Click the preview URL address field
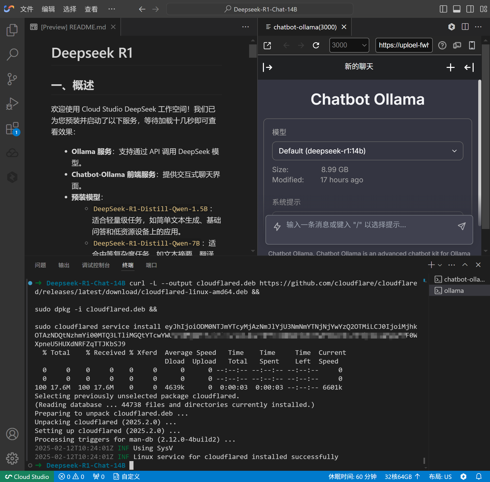The width and height of the screenshot is (490, 482). pyautogui.click(x=404, y=45)
